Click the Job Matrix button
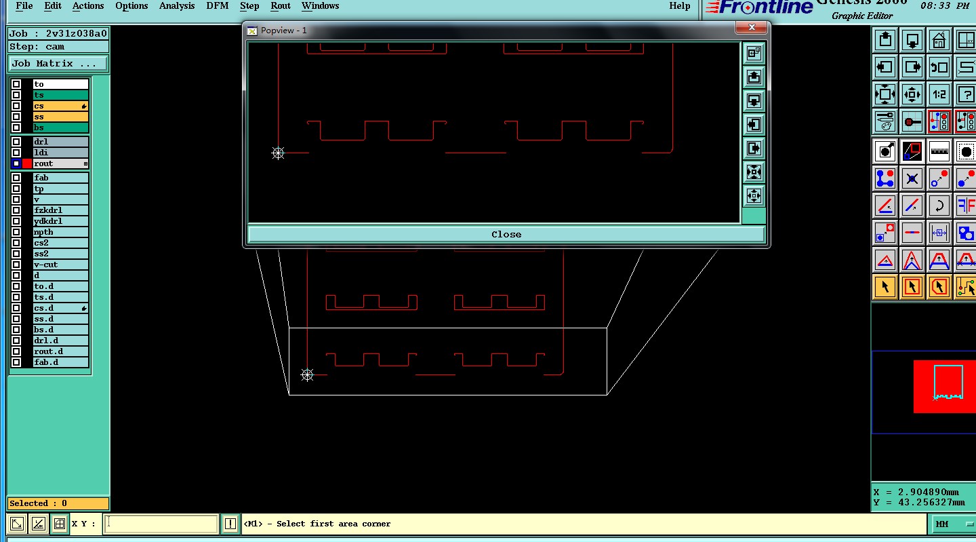 coord(58,64)
